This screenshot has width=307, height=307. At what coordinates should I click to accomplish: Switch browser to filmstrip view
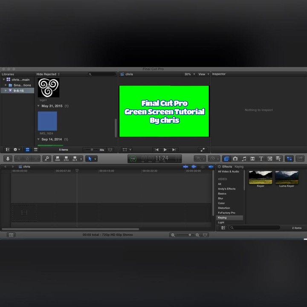pyautogui.click(x=28, y=150)
